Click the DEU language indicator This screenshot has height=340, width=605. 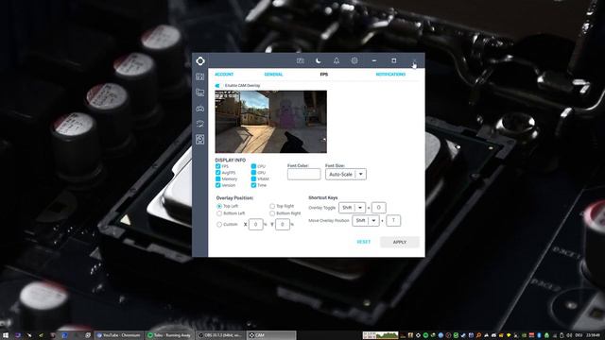click(579, 335)
